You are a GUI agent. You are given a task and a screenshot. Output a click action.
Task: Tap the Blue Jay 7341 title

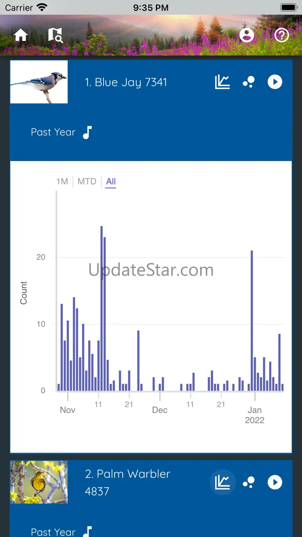pos(126,82)
